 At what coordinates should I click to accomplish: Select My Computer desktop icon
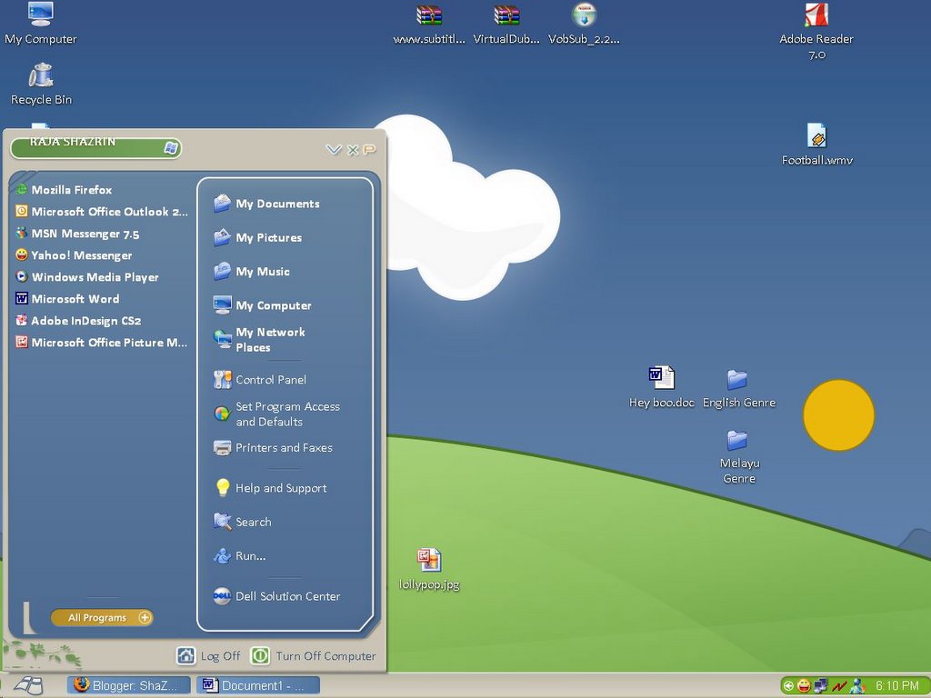[40, 24]
